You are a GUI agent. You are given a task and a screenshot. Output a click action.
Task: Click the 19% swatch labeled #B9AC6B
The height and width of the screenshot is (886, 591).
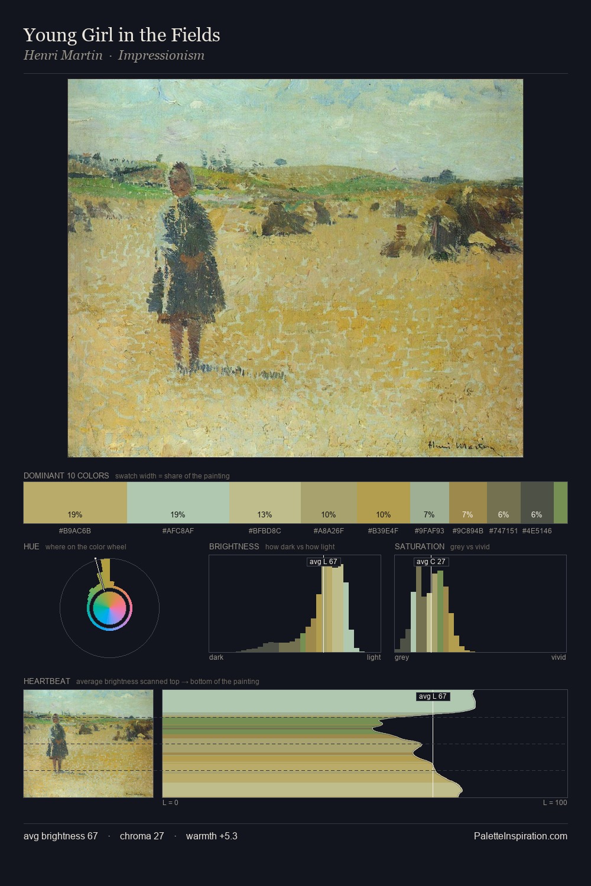point(75,503)
